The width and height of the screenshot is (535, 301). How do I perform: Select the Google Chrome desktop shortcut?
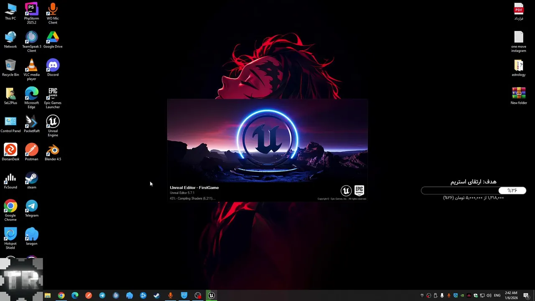[10, 210]
